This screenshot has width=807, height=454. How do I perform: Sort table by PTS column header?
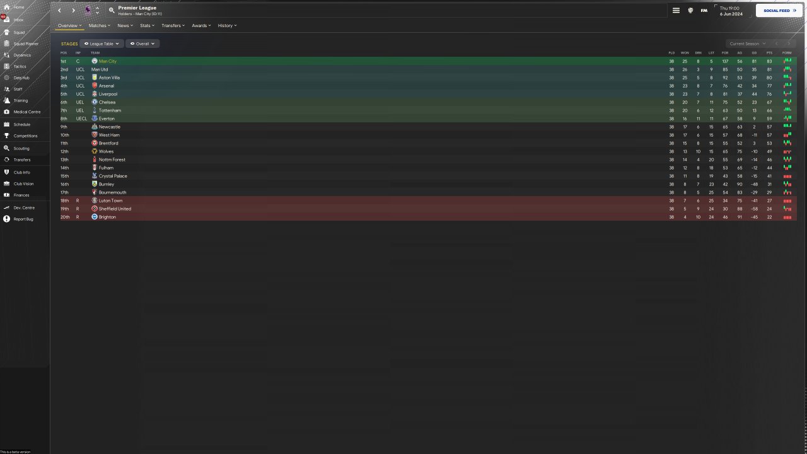pos(769,53)
